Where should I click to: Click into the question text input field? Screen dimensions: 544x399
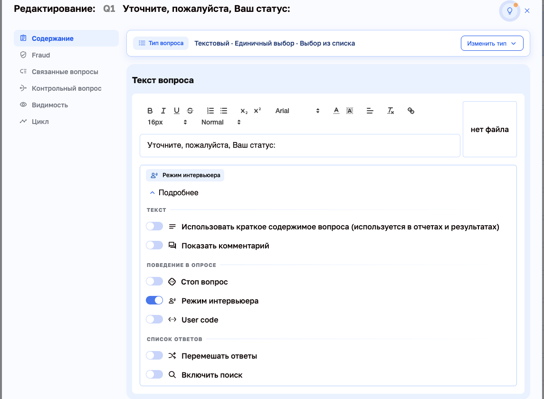[300, 145]
